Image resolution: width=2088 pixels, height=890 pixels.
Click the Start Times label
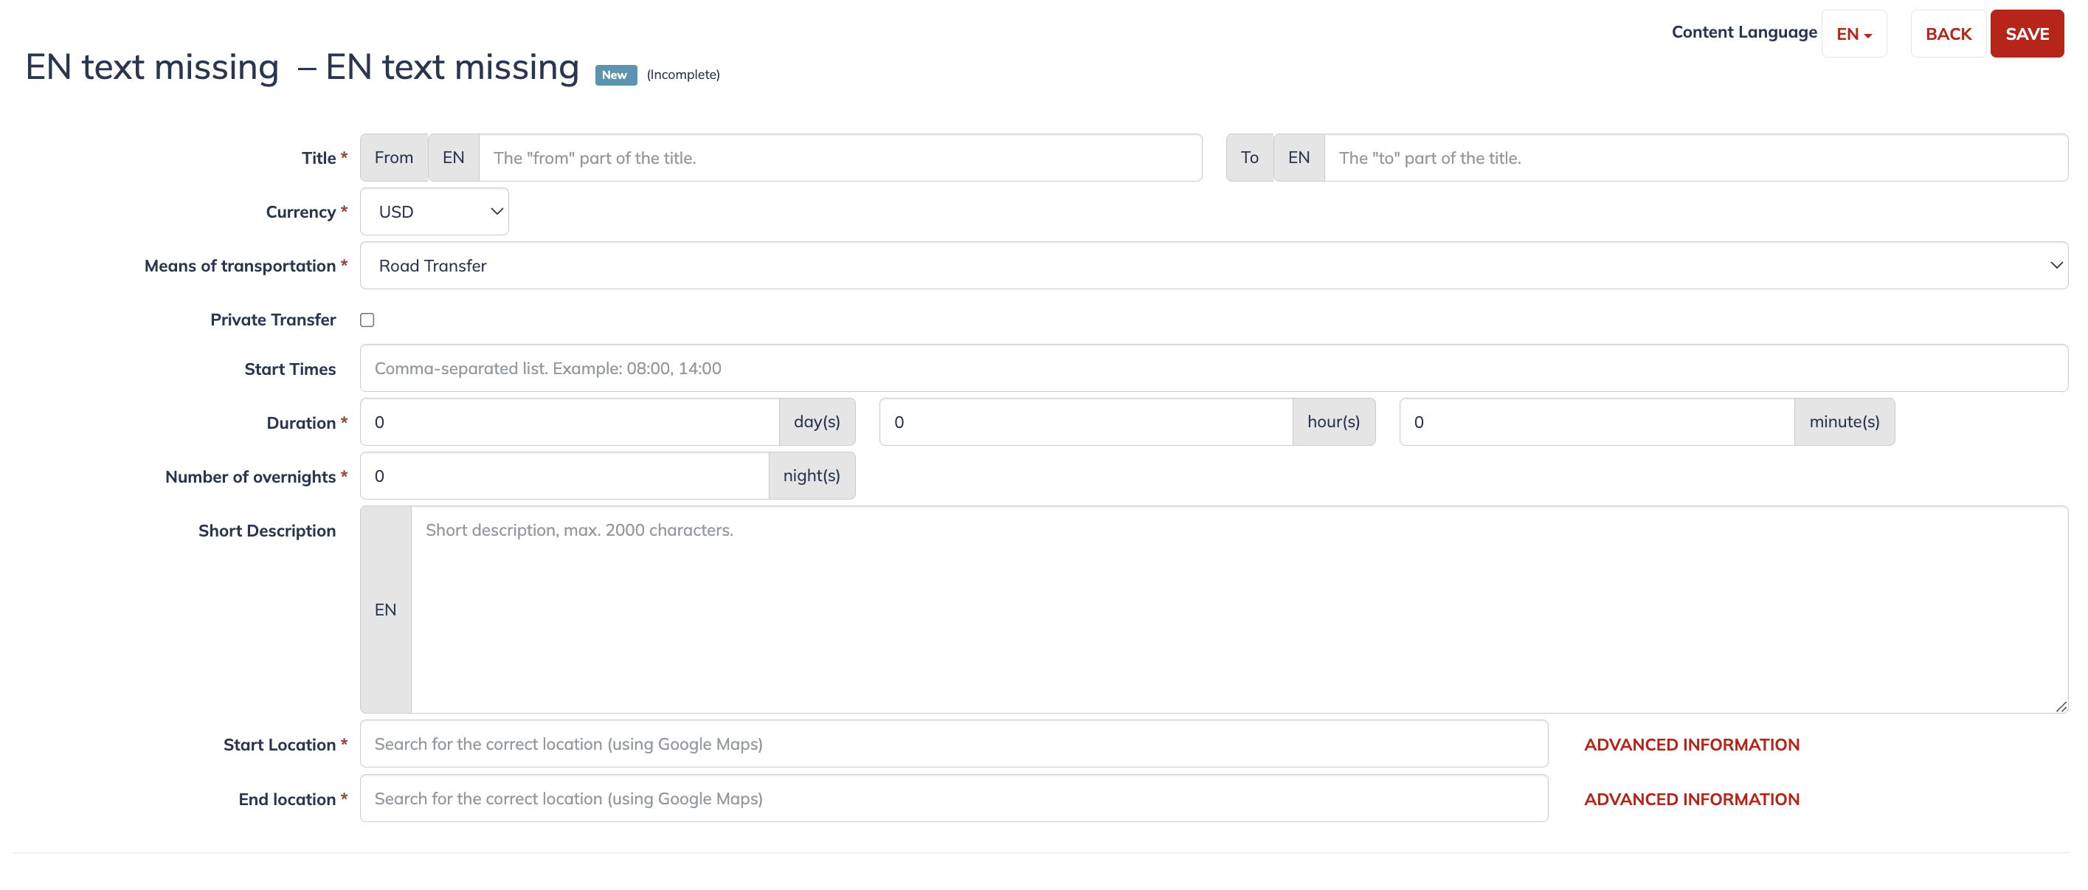289,369
